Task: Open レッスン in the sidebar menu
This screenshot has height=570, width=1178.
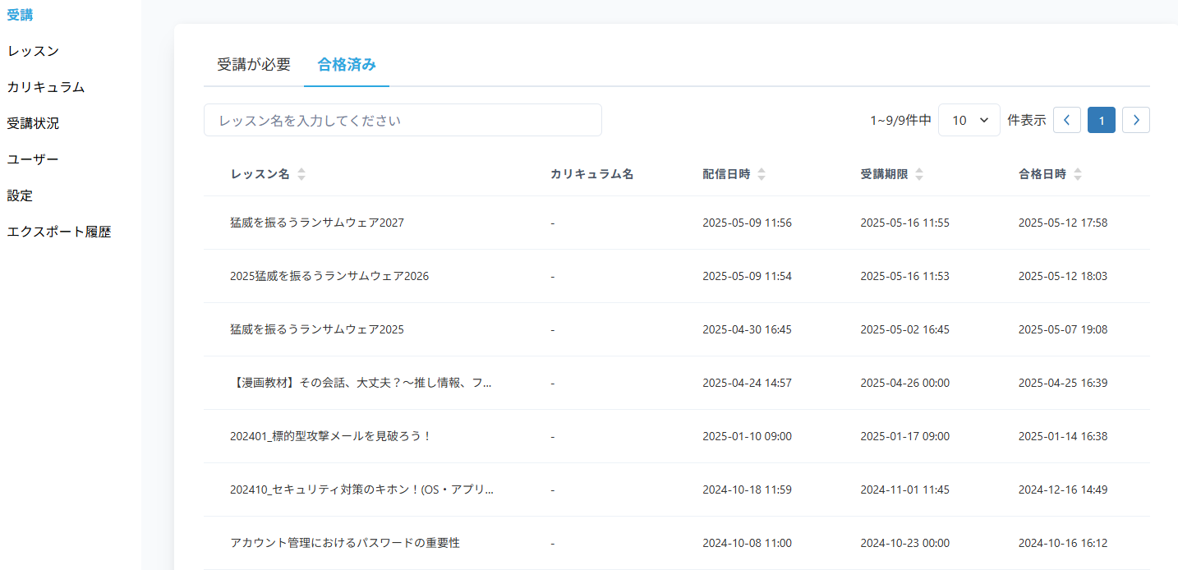Action: (x=33, y=51)
